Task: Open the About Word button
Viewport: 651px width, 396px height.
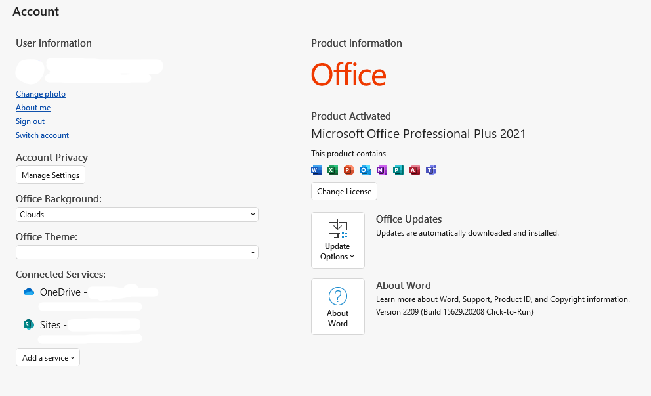Action: [x=338, y=307]
